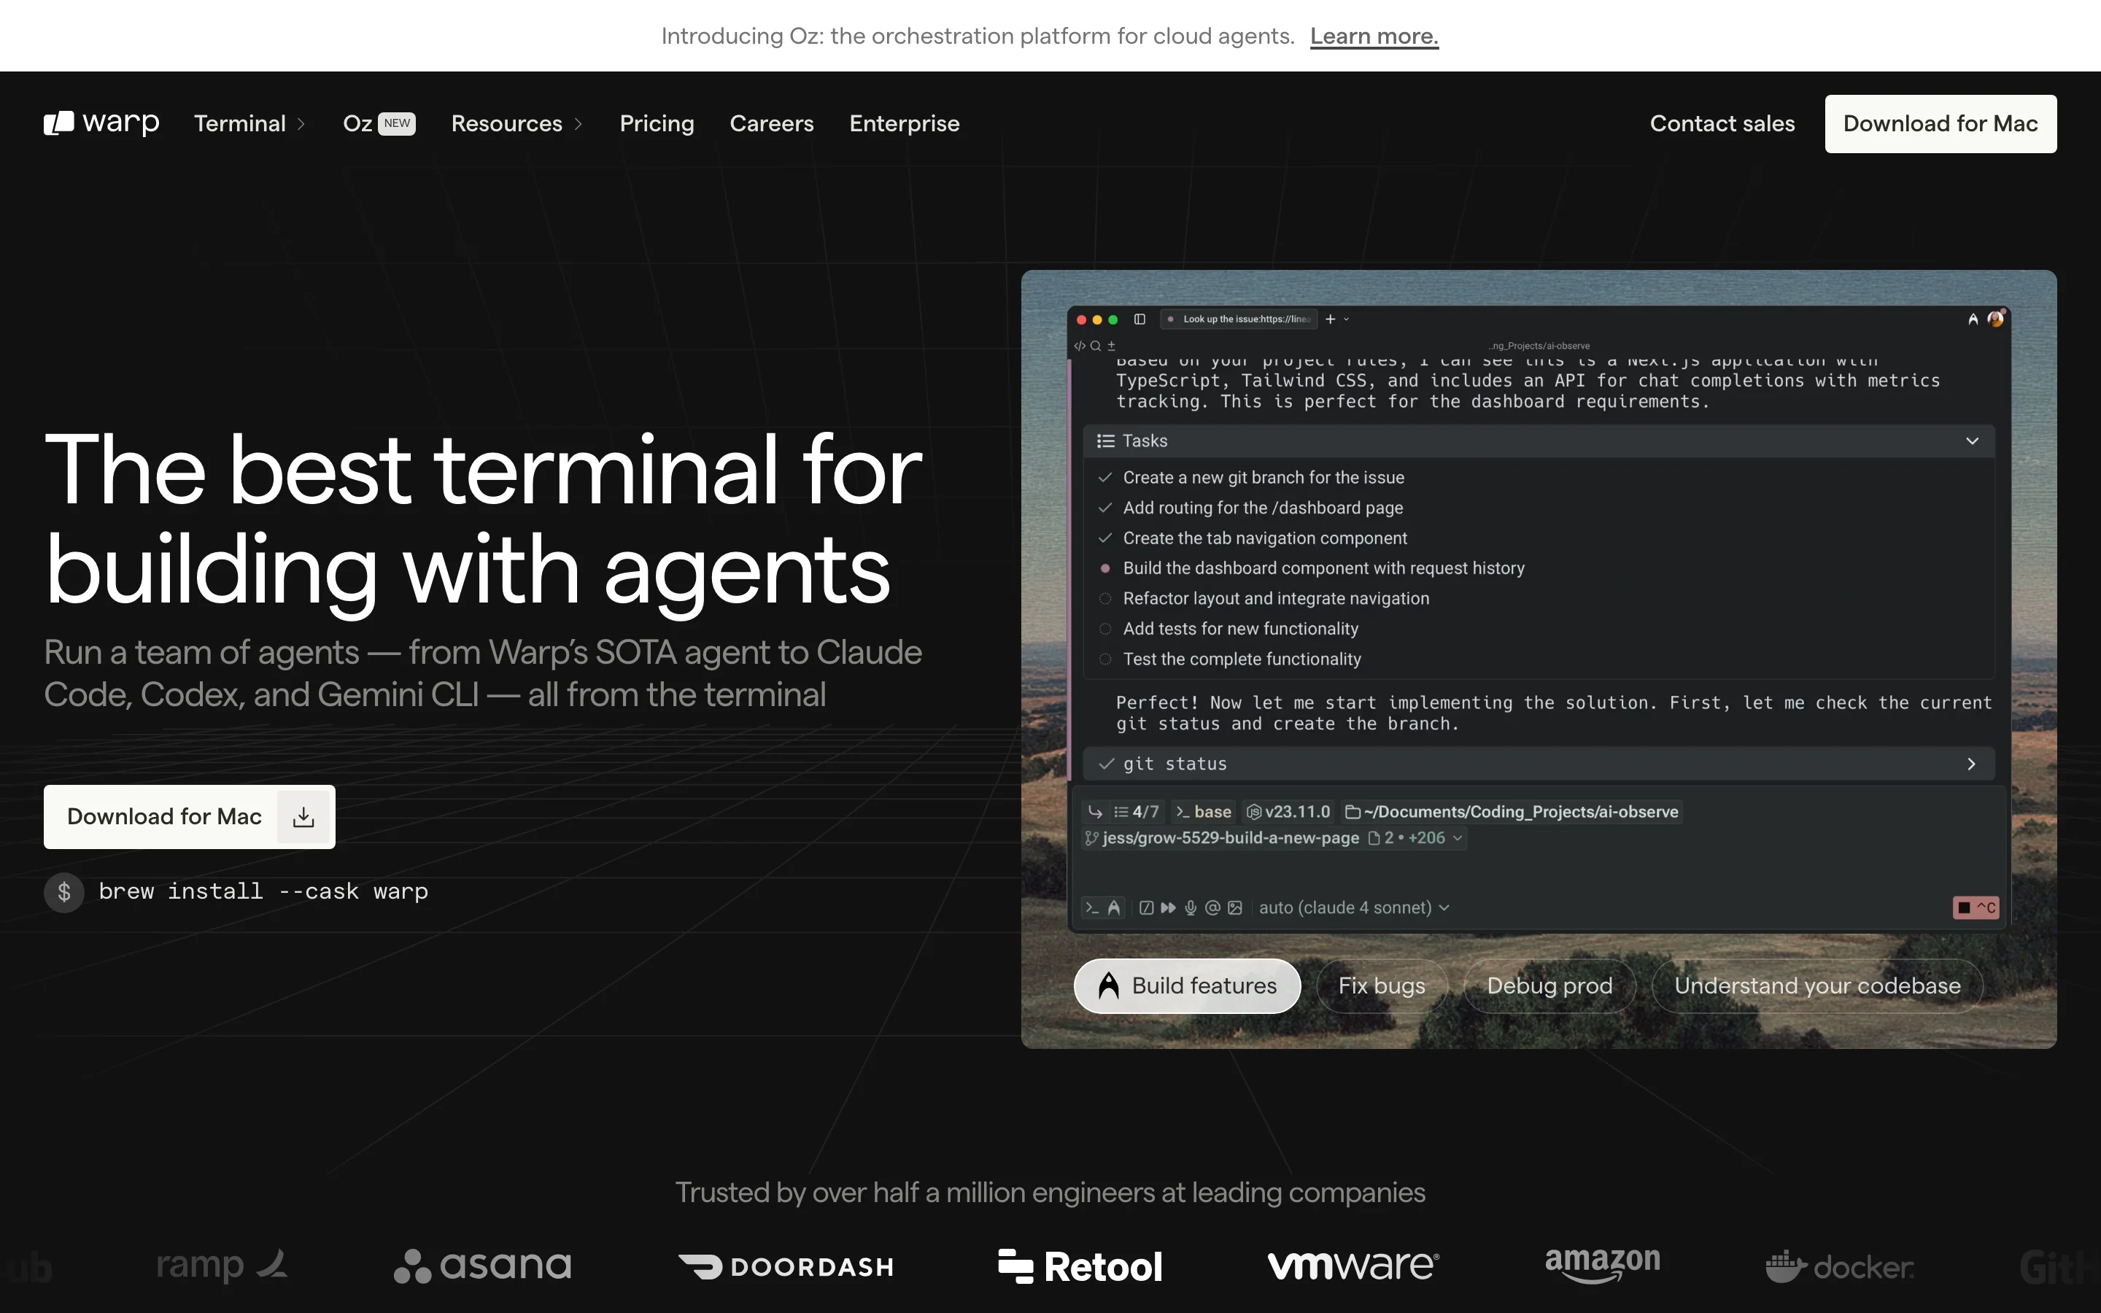This screenshot has height=1313, width=2101.
Task: Click the sidebar panel toggle icon
Action: (1140, 319)
